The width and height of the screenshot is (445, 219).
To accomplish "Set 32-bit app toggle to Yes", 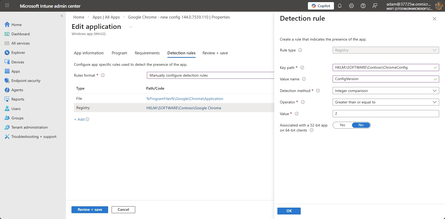I will pos(342,125).
